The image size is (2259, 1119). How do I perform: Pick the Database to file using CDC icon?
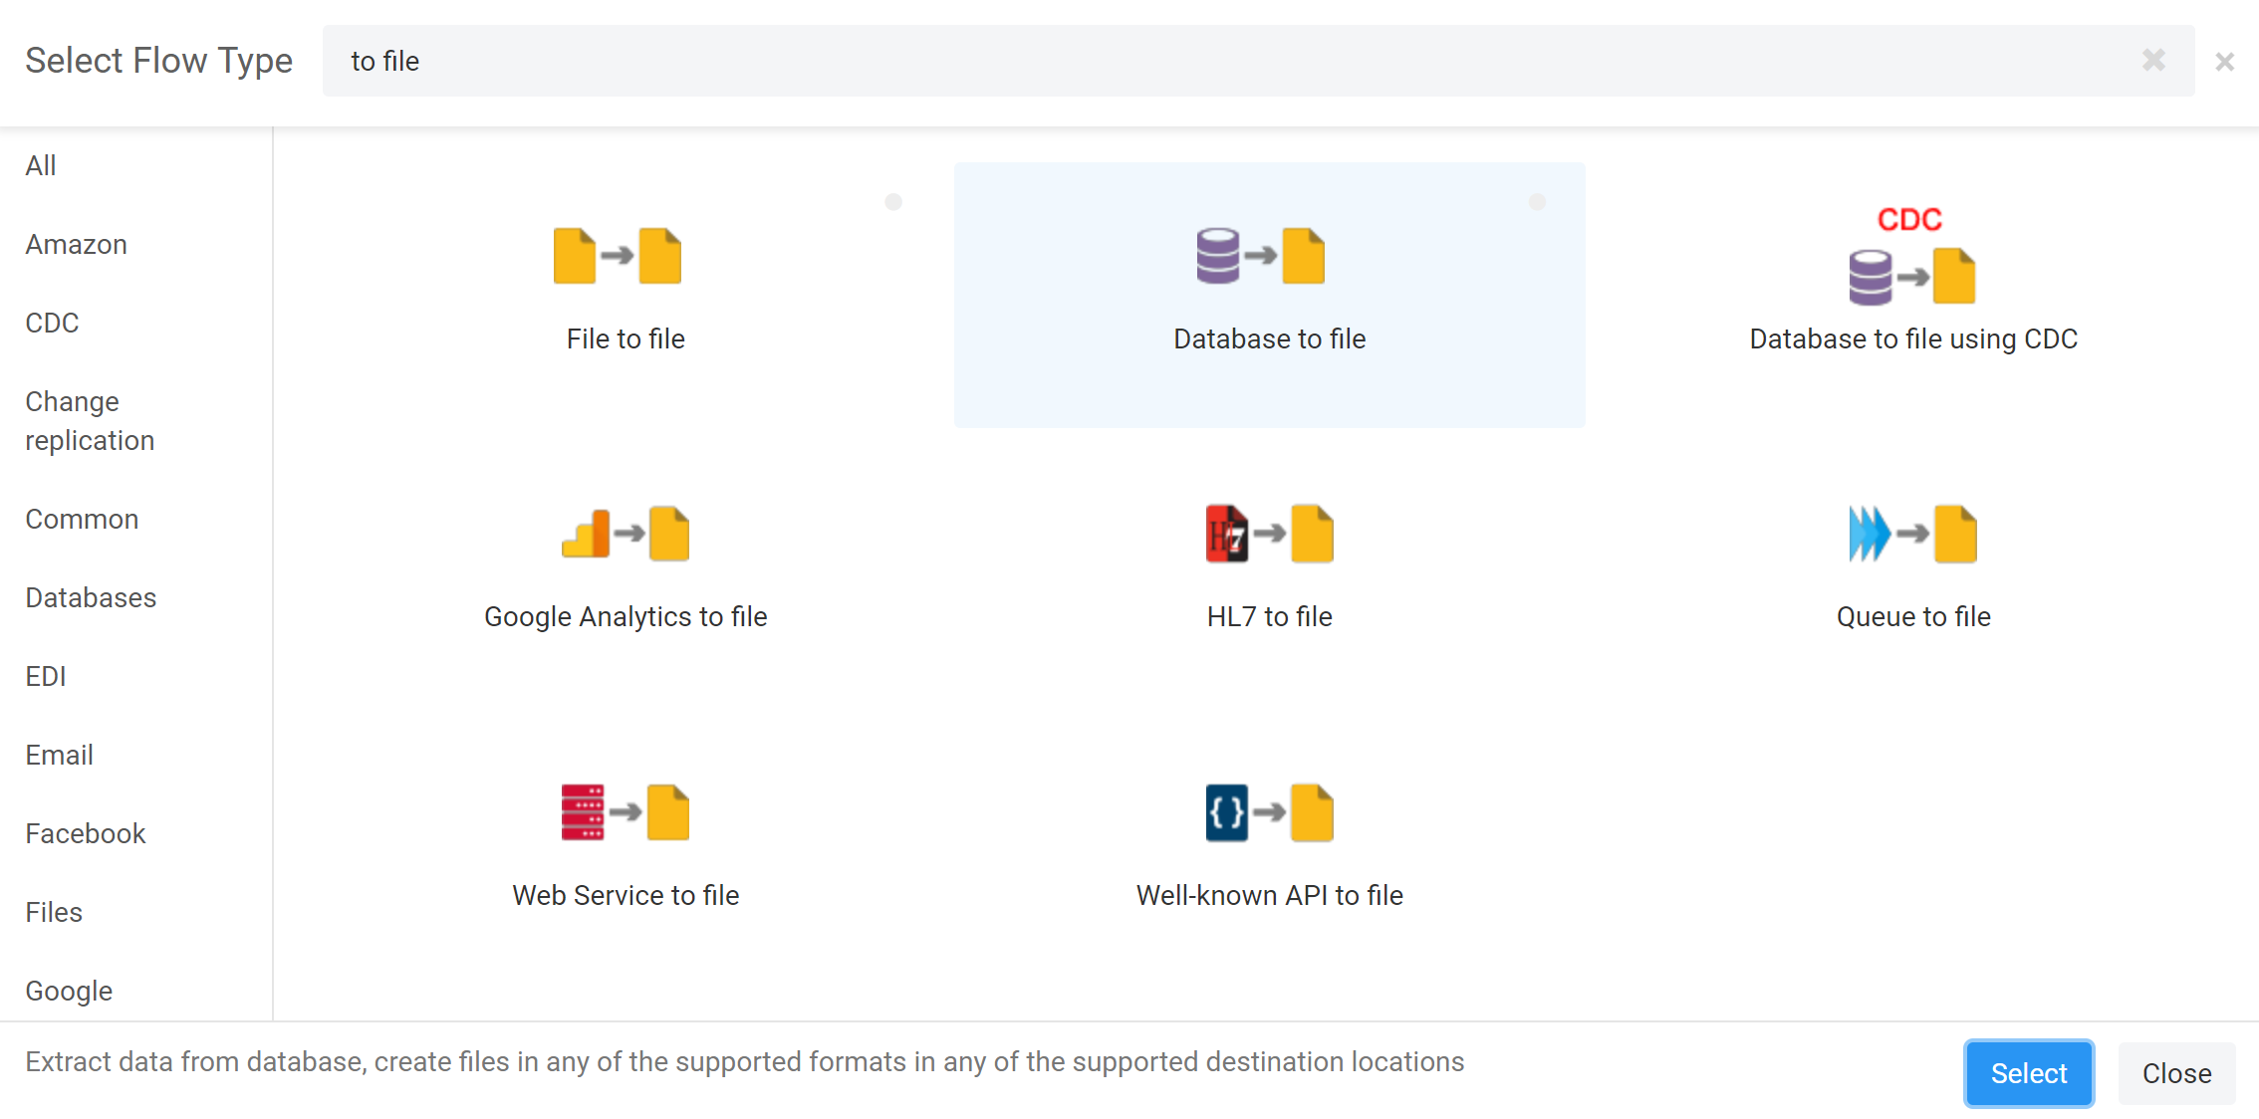tap(1912, 256)
